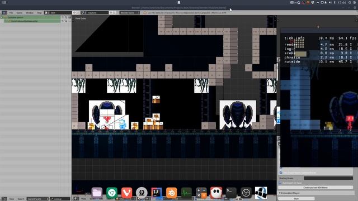This screenshot has width=358, height=201.
Task: Expand the first outliner tree item
Action: click(2, 17)
